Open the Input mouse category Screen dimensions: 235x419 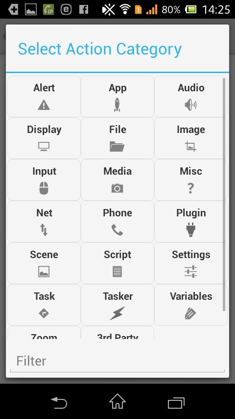[44, 180]
